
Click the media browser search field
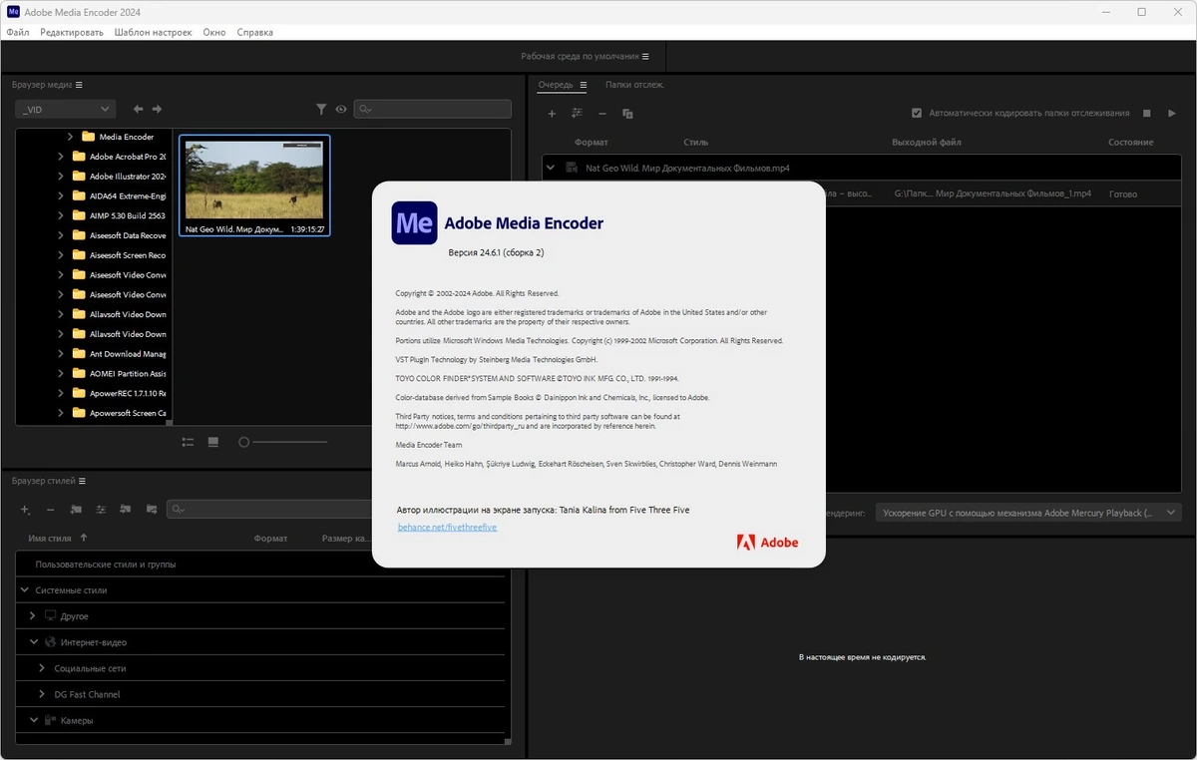[433, 110]
